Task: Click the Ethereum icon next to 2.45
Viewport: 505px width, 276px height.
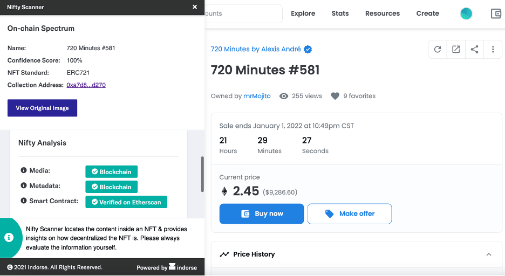Action: pos(224,191)
